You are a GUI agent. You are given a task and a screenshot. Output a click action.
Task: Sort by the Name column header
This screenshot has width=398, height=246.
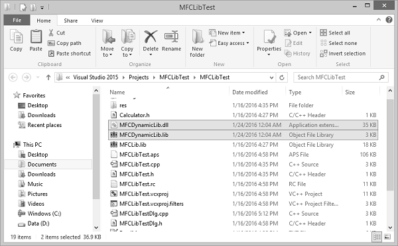click(168, 92)
